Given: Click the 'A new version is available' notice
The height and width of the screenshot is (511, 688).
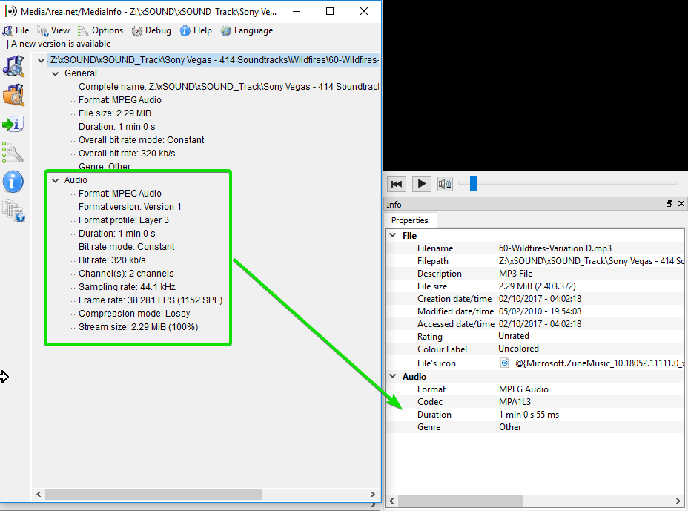Looking at the screenshot, I should point(61,44).
